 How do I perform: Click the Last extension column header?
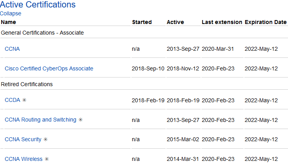point(222,22)
